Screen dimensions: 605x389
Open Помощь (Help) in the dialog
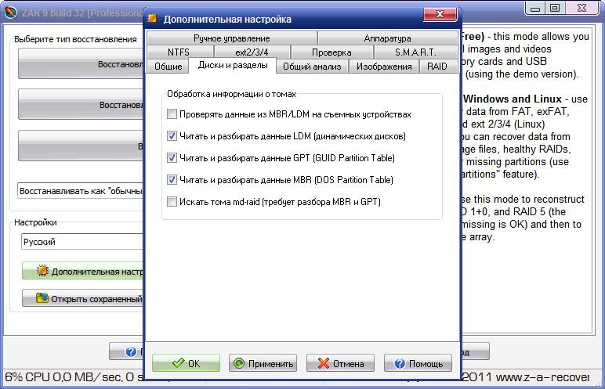418,363
